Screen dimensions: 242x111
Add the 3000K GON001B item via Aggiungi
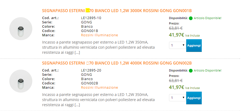[x=194, y=45]
